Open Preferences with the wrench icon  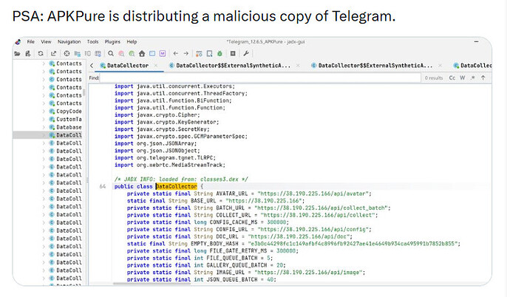coord(246,54)
